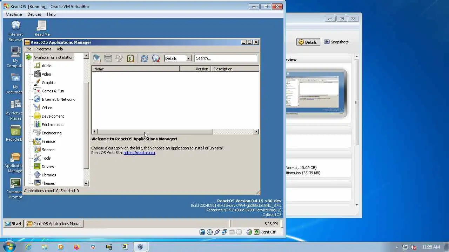This screenshot has height=252, width=449.
Task: Select the Audio category
Action: 46,66
